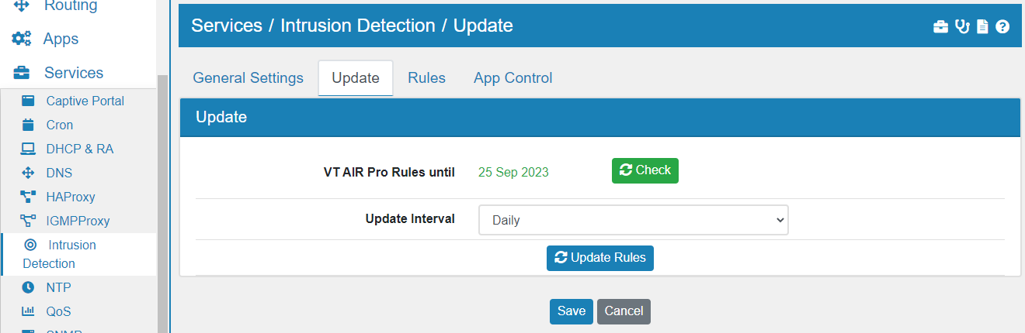The height and width of the screenshot is (333, 1025).
Task: Open DHCP & RA in the sidebar
Action: pos(78,149)
